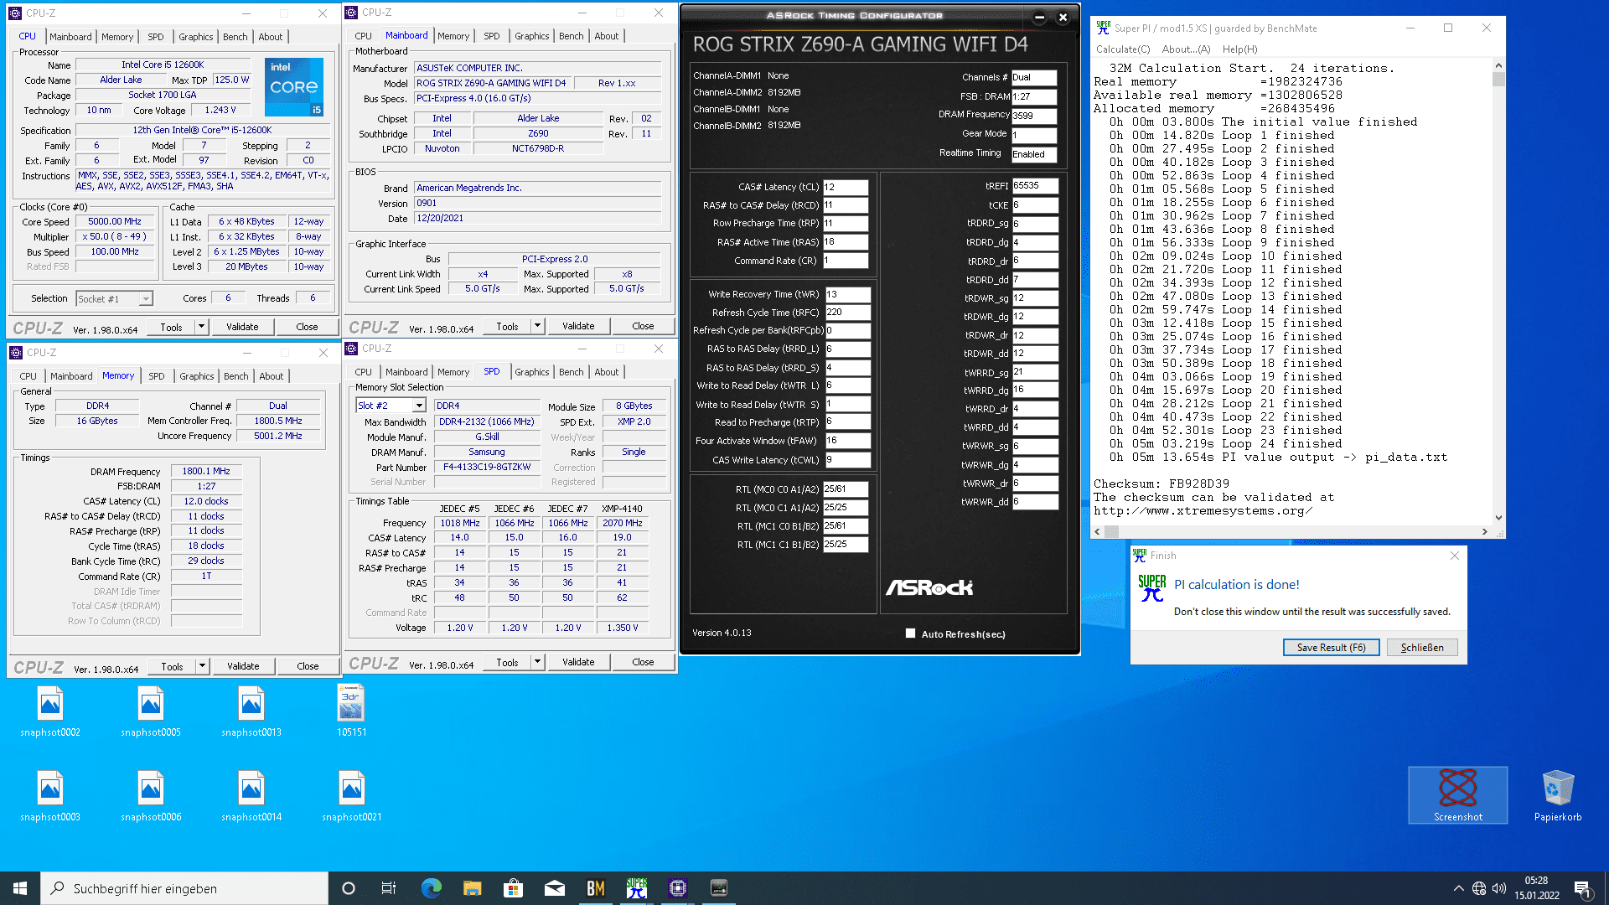The height and width of the screenshot is (905, 1609).
Task: Click the BenchMate icon in taskbar
Action: click(596, 888)
